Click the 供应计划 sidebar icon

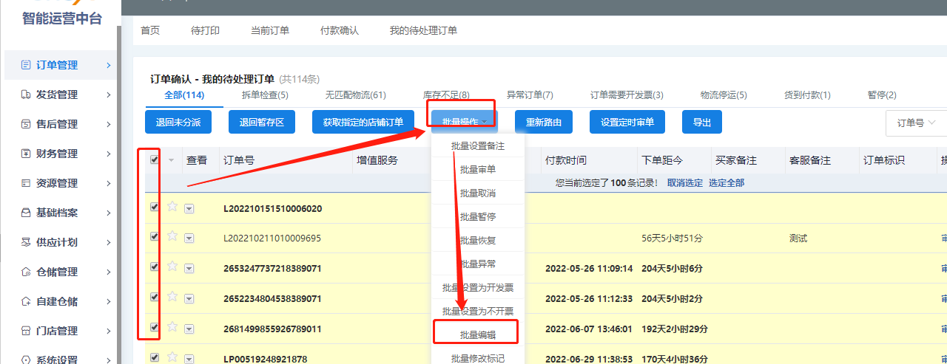point(26,242)
